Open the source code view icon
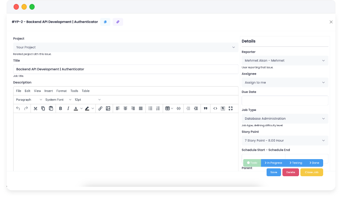Viewport: 342px width, 199px height. pos(215,108)
